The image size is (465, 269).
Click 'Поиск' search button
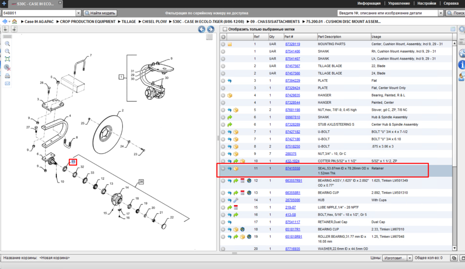(x=456, y=13)
